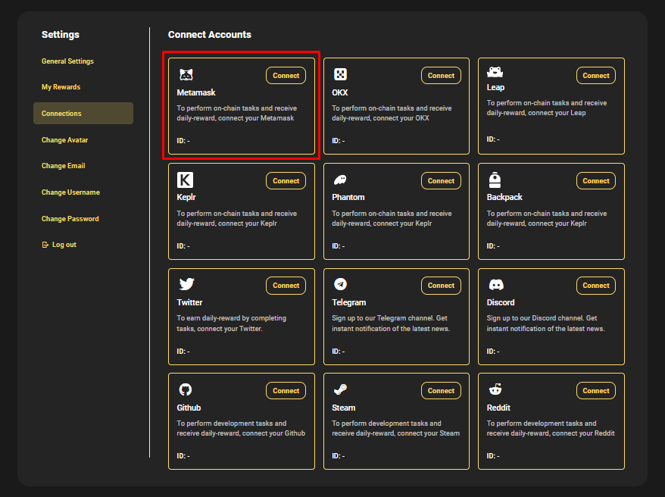Open Change Avatar settings
This screenshot has height=497, width=665.
pos(64,140)
